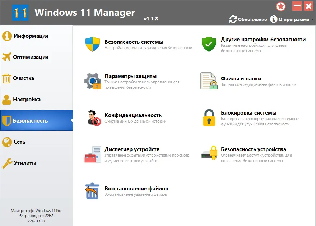Open Файлы и папки protection tool
Image resolution: width=316 pixels, height=226 pixels.
coord(209,80)
